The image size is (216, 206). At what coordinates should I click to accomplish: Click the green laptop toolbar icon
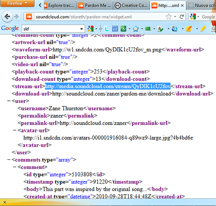(x=148, y=29)
